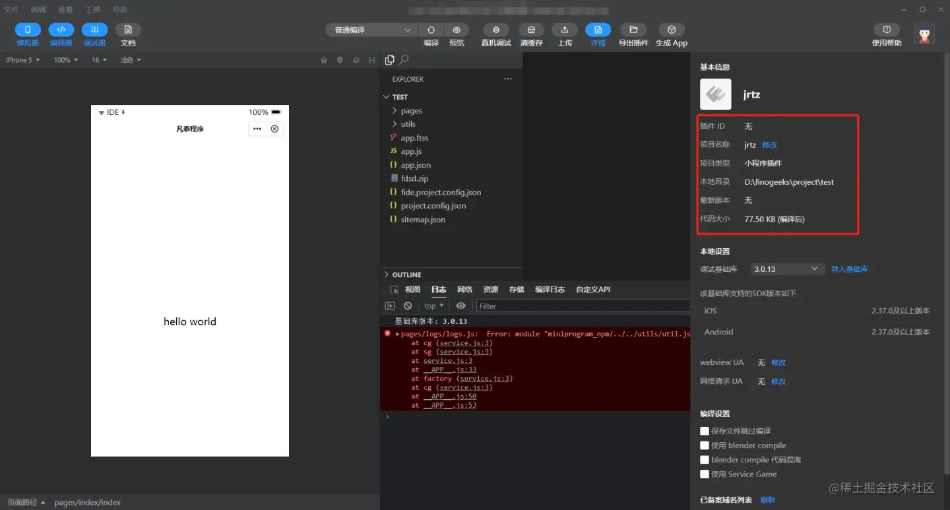Switch to the 自定义API tab
950x510 pixels.
click(x=593, y=290)
